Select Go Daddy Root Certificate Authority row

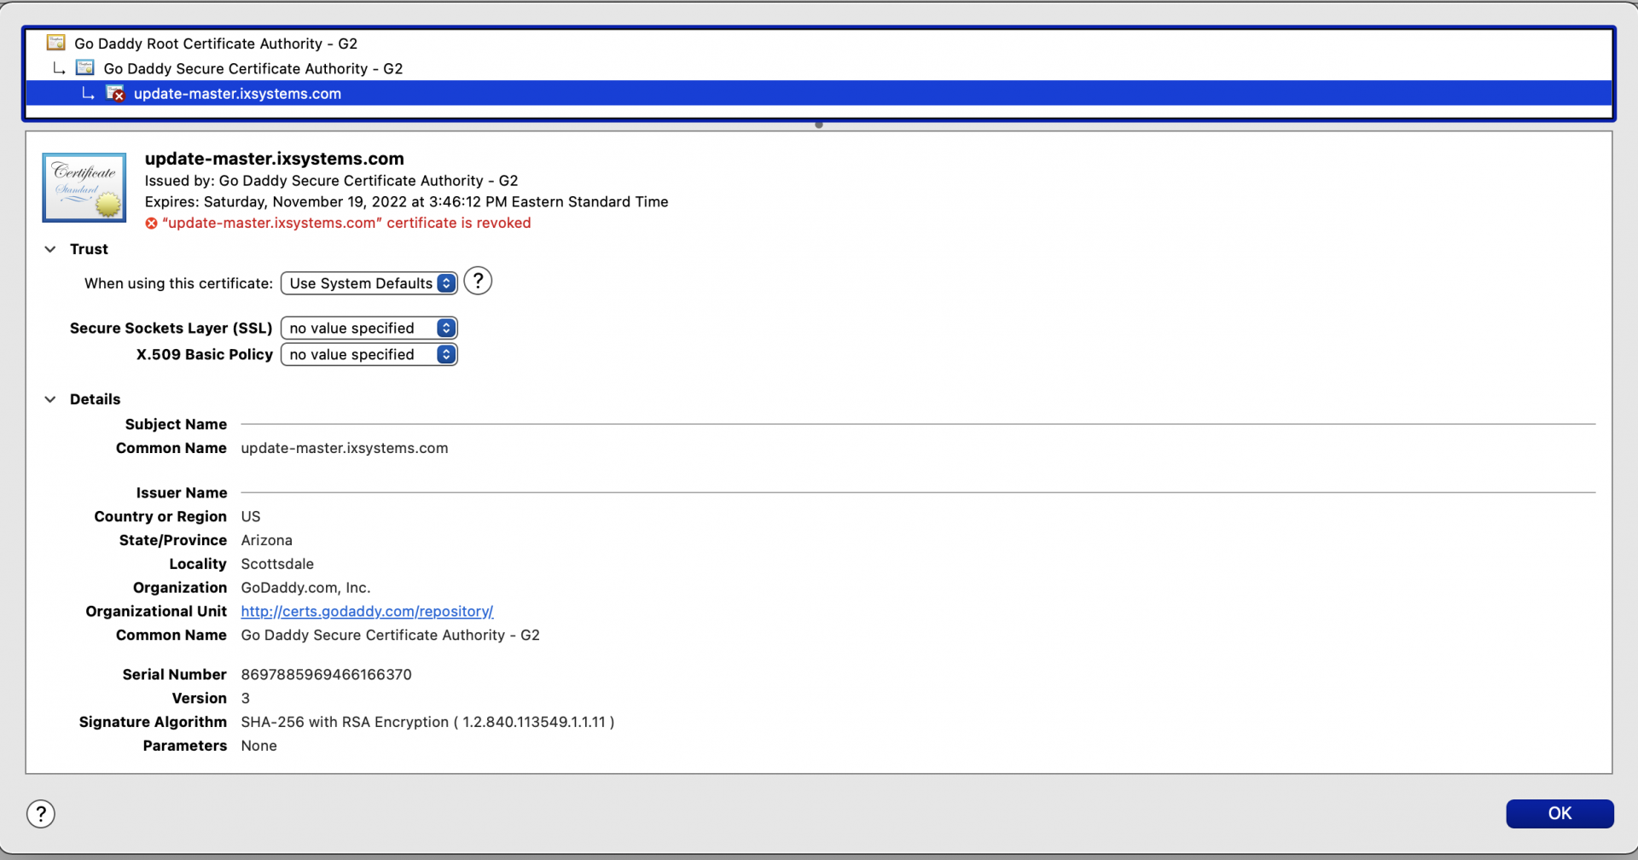819,44
